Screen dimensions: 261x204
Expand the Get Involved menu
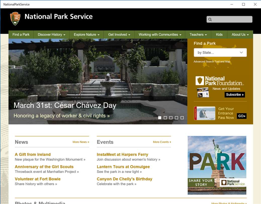click(119, 35)
